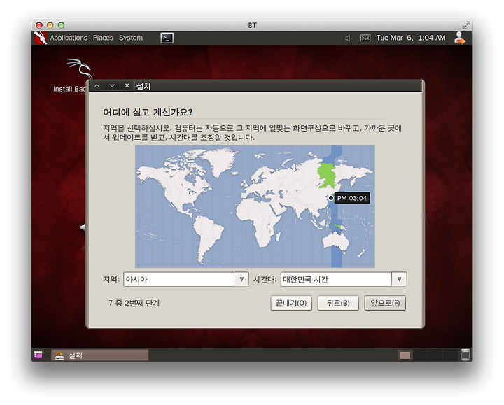Click the PM 03:04 time label on map
Screen dimensions: 504x405
[x=352, y=198]
